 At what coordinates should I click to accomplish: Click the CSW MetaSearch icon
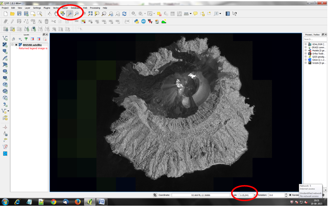(127, 21)
